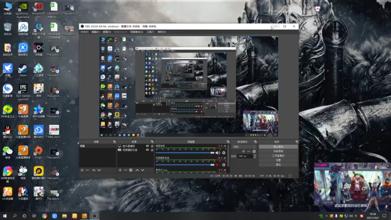This screenshot has width=391, height=220.
Task: Open source properties gear in sources panel
Action: point(131,170)
